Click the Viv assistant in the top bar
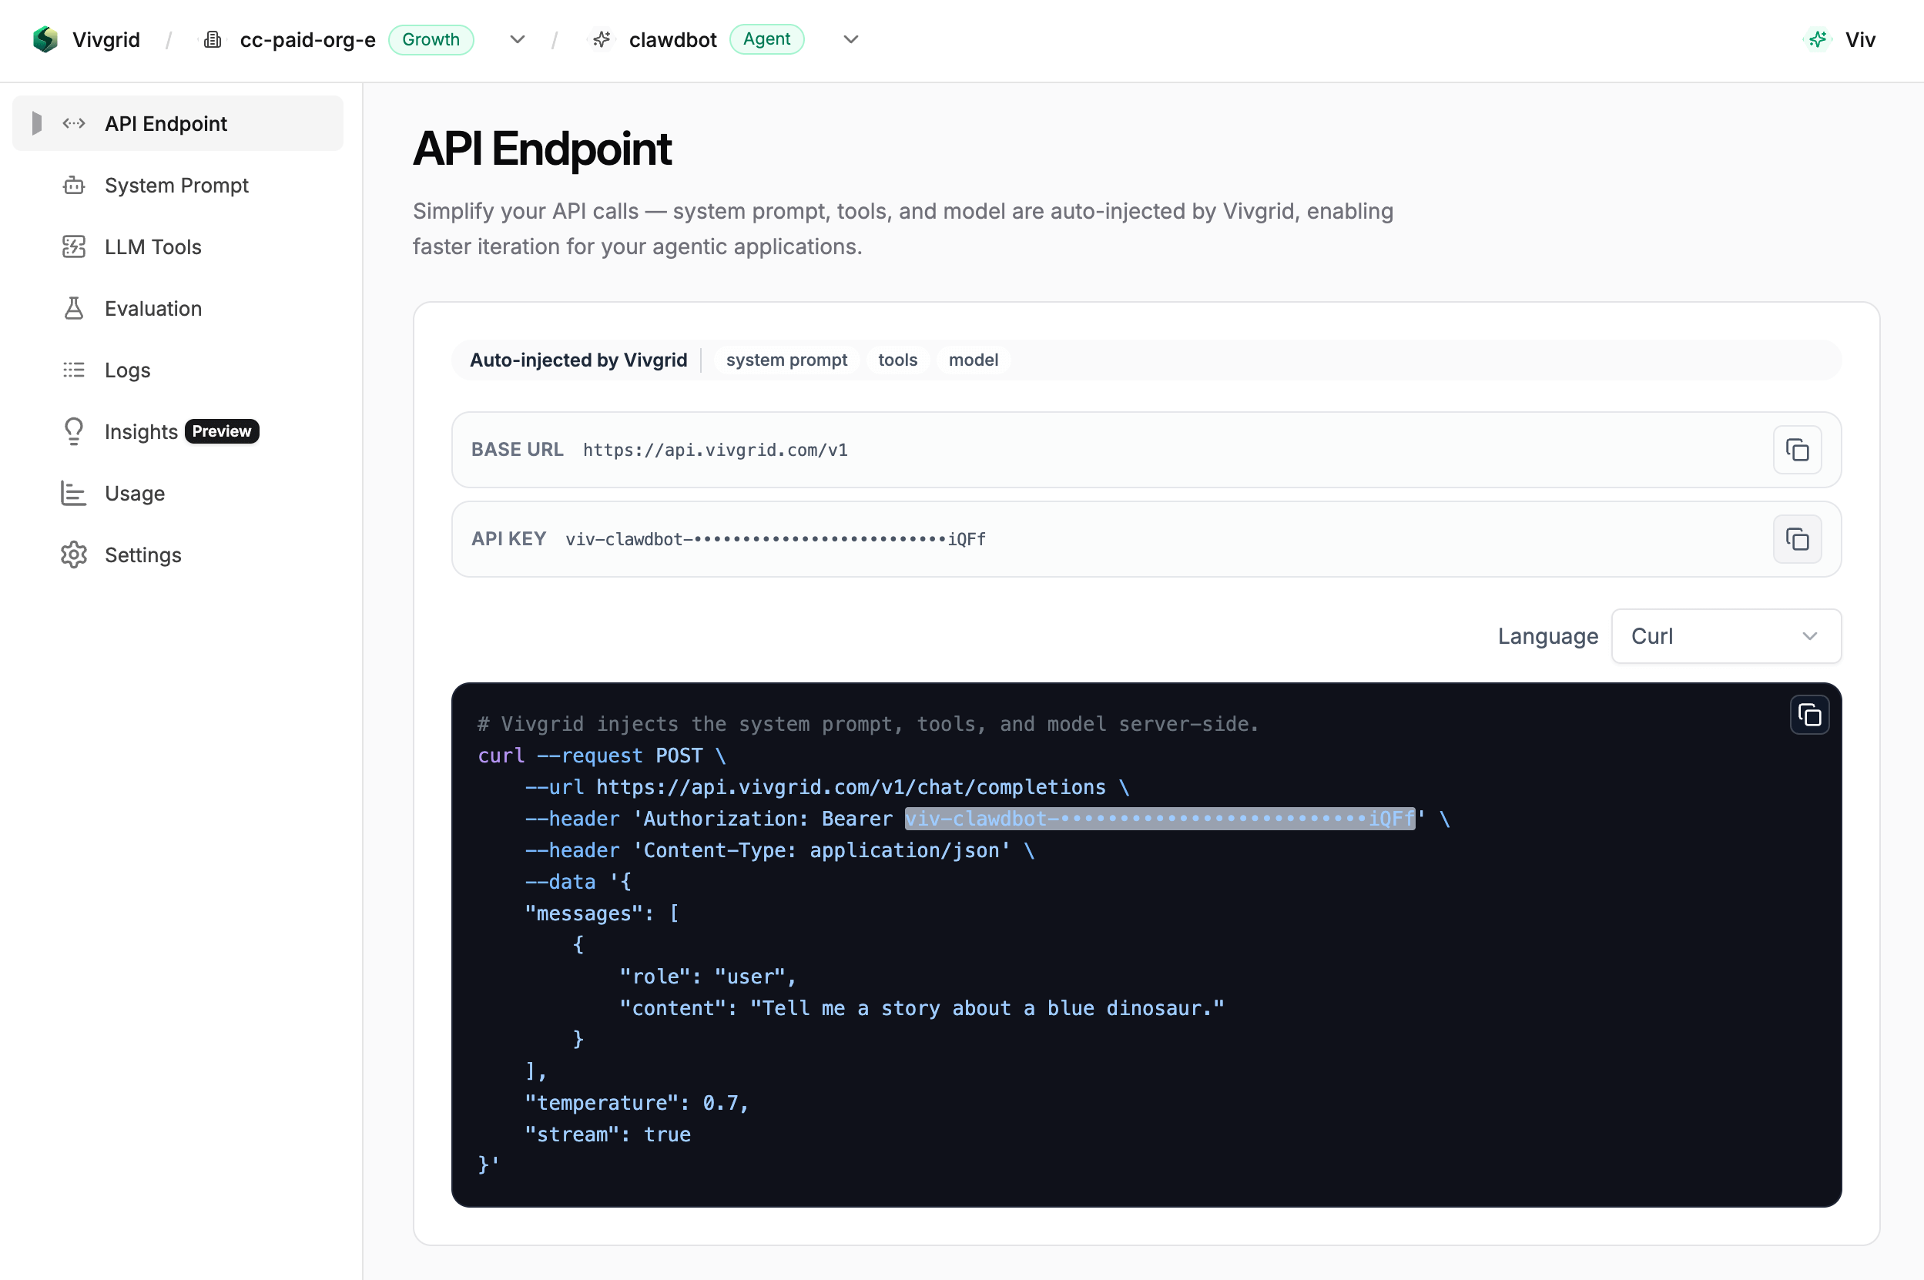This screenshot has width=1924, height=1280. (x=1841, y=39)
